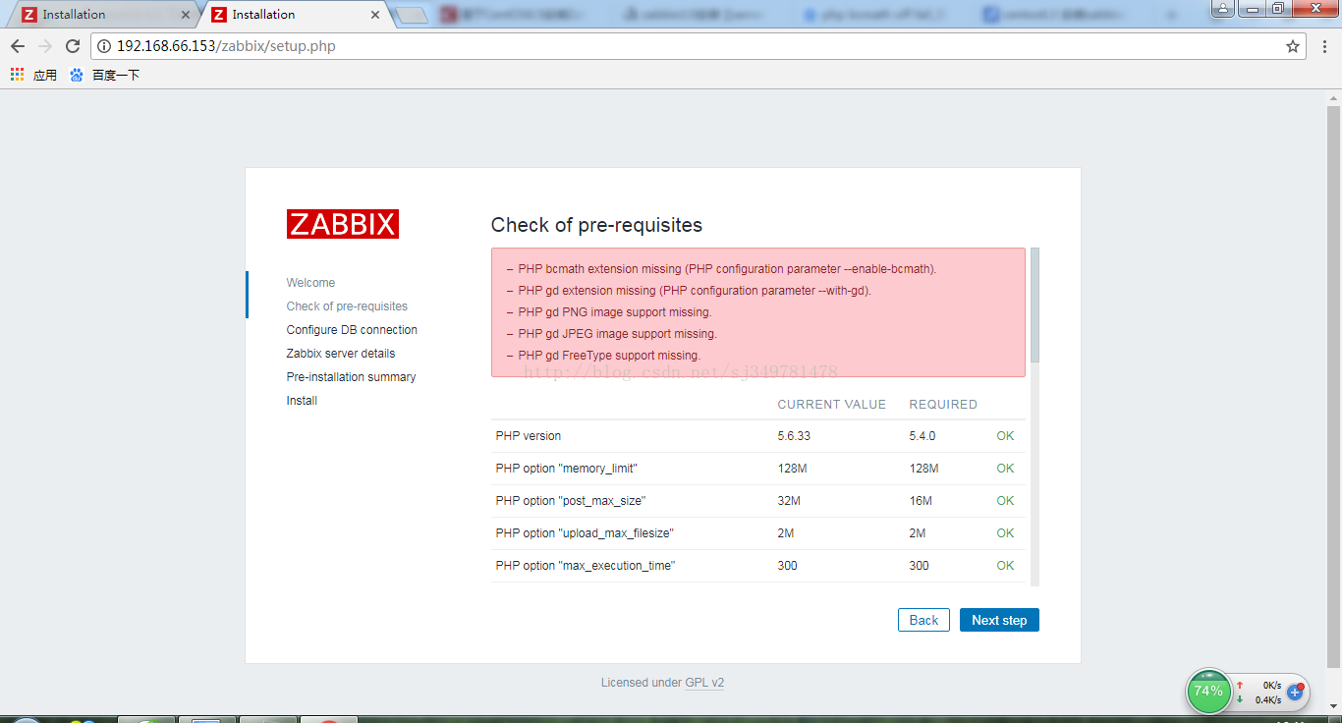Click 'PHP gd FreeType support missing' message
The image size is (1342, 723).
(x=609, y=356)
